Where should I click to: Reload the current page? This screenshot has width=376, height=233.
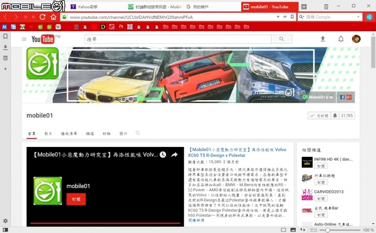point(43,17)
